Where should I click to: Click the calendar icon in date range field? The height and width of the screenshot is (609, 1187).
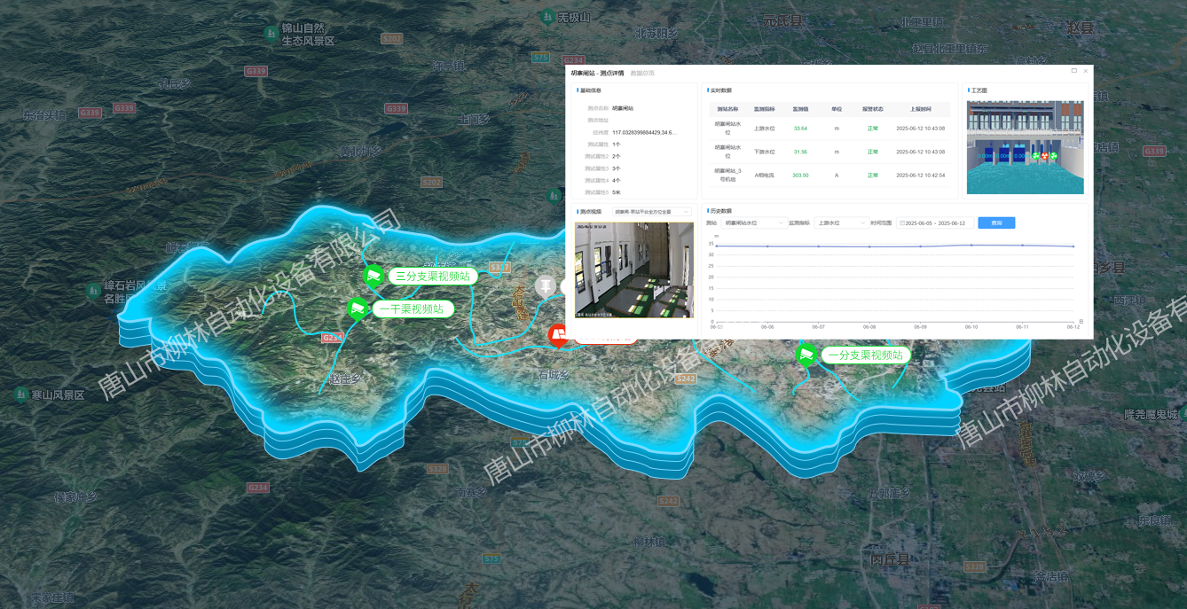[902, 223]
